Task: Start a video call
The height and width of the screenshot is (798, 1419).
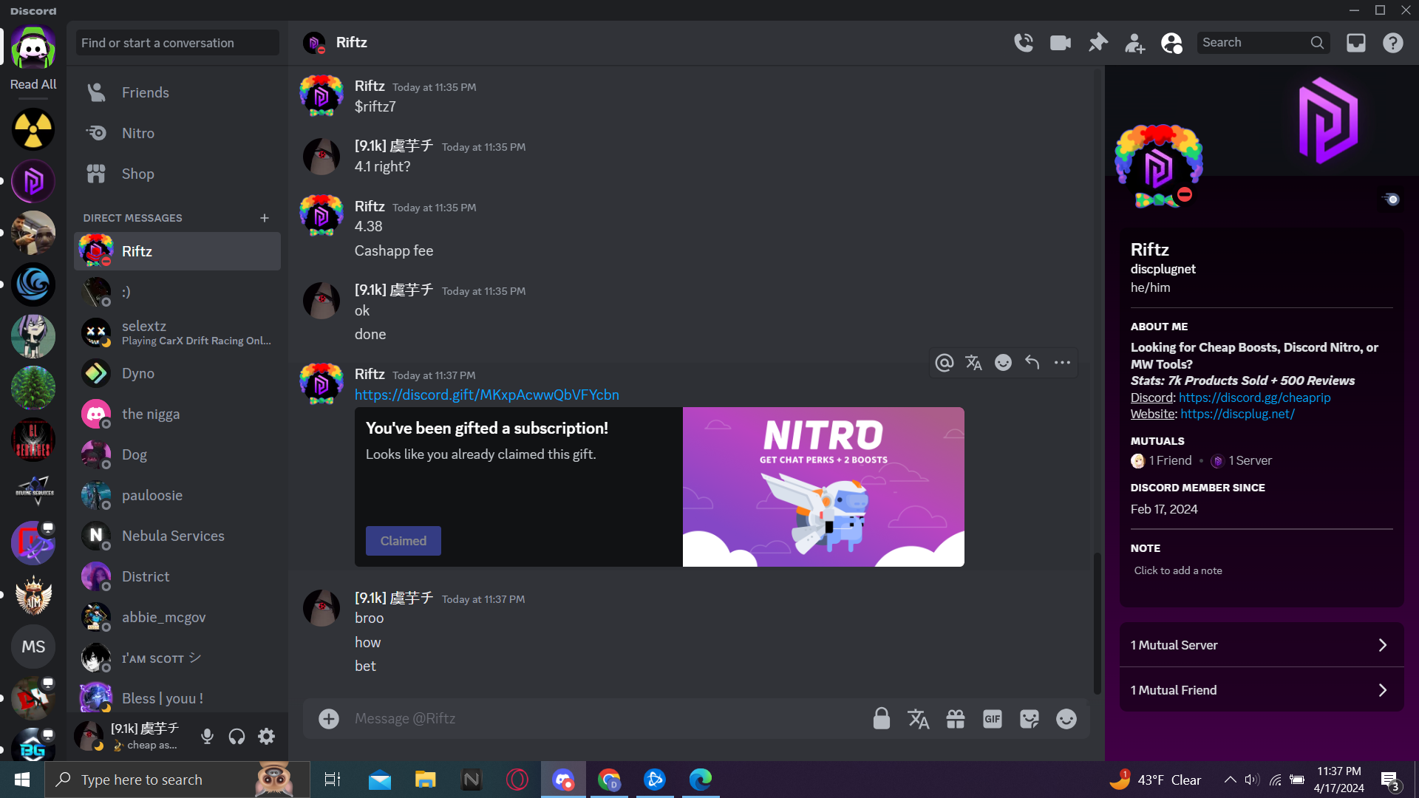Action: (x=1061, y=43)
